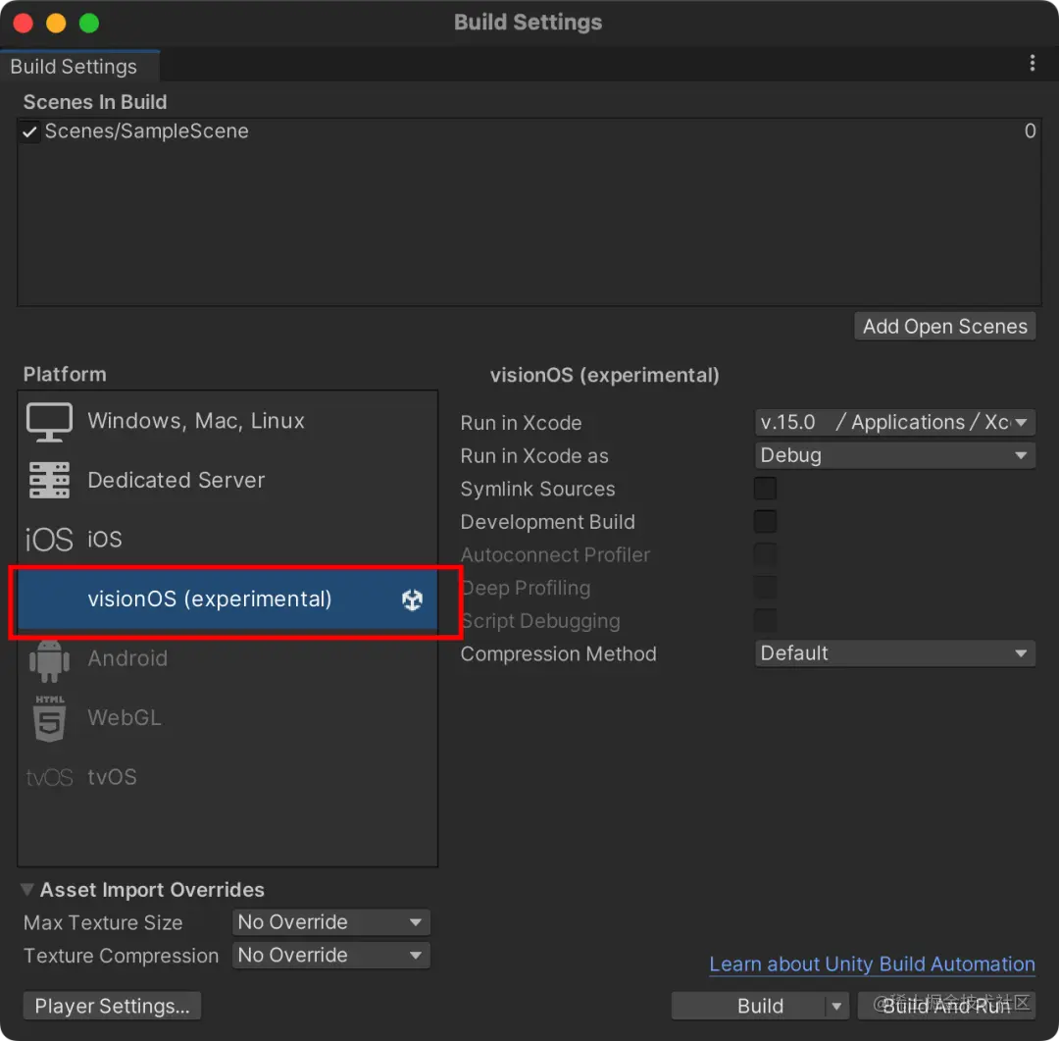Click the tvOS platform logo icon
Image resolution: width=1059 pixels, height=1041 pixels.
[49, 777]
